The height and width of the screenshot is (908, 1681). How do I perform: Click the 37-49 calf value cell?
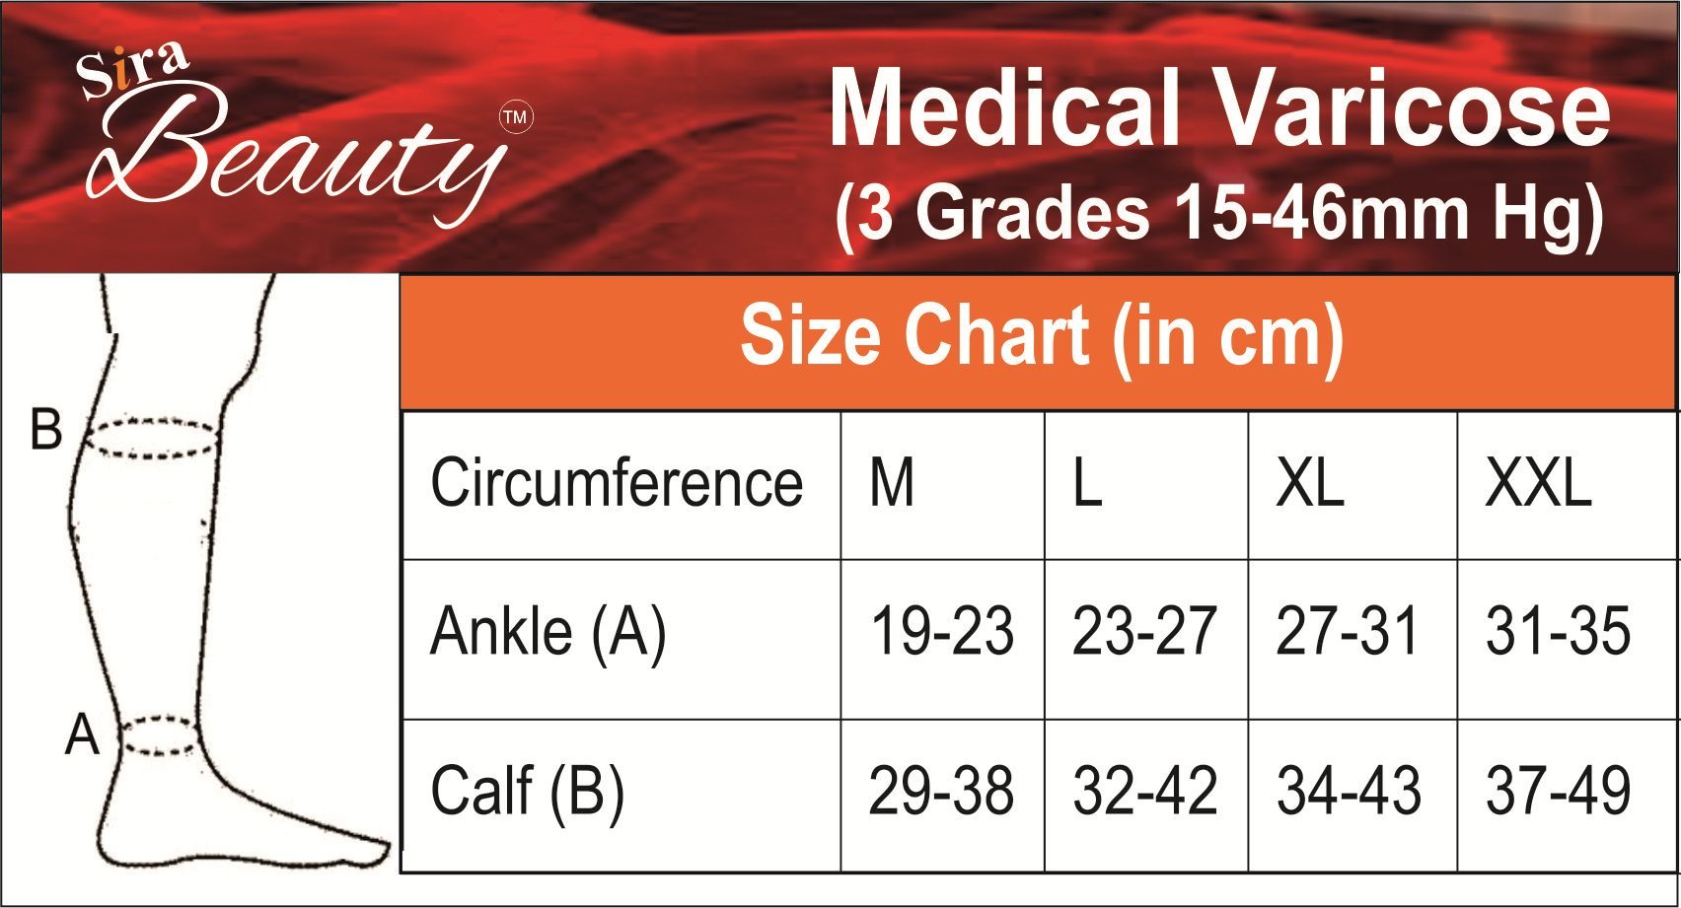(x=1568, y=795)
